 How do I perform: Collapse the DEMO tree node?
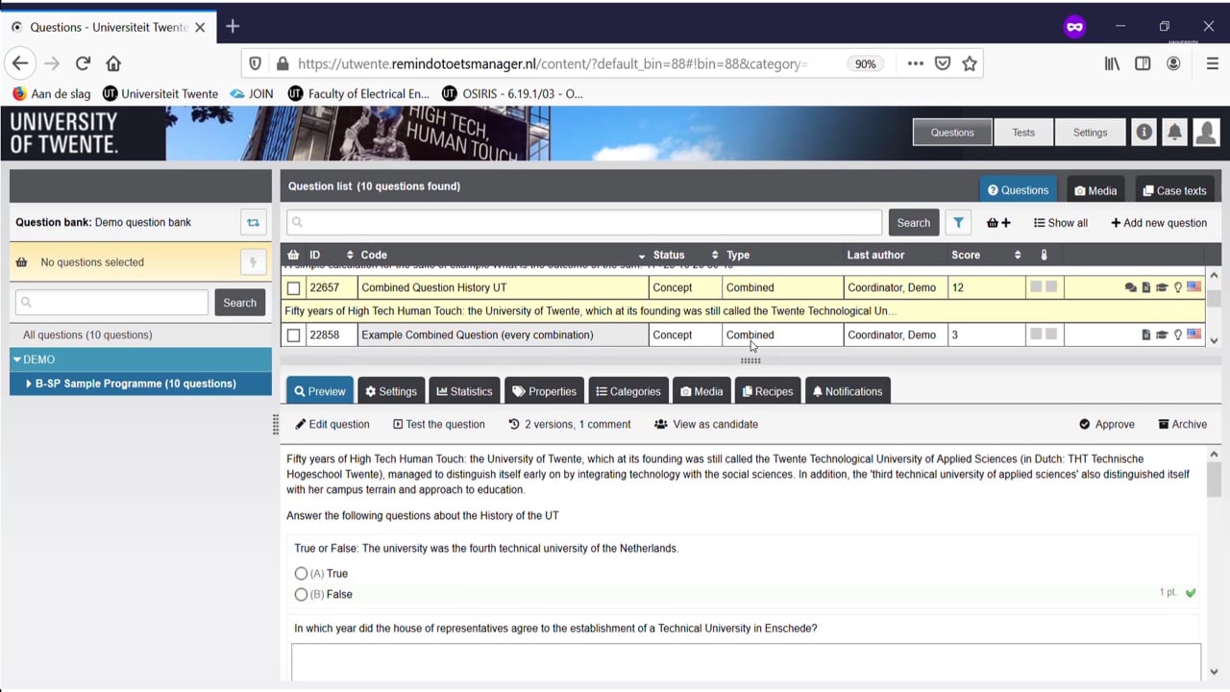(17, 359)
